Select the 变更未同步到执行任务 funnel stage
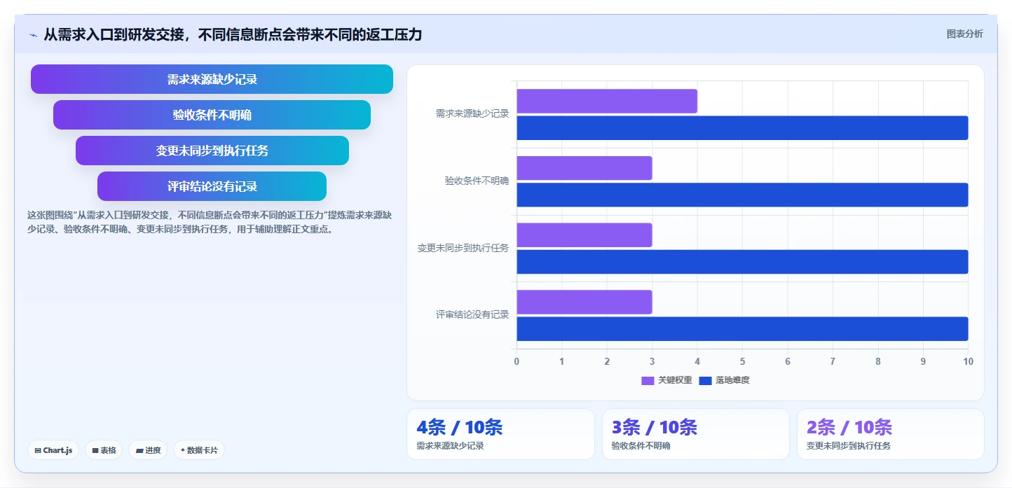1012x488 pixels. tap(212, 151)
